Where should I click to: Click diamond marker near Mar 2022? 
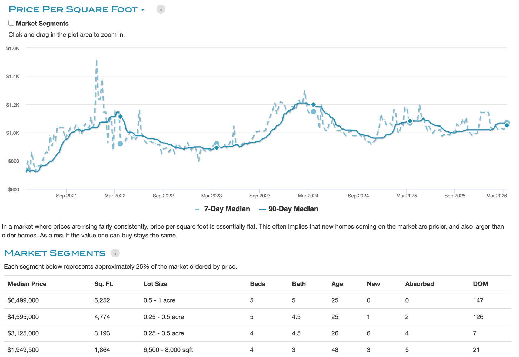pos(120,117)
